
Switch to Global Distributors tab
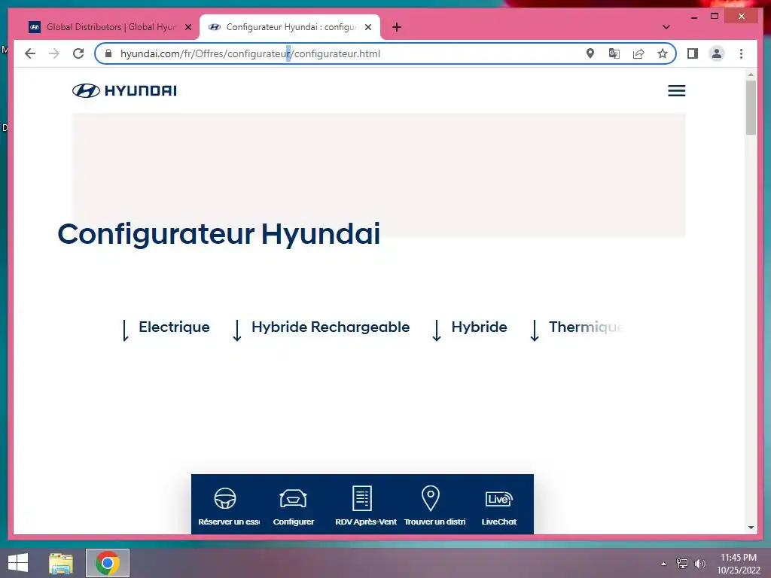coord(110,27)
